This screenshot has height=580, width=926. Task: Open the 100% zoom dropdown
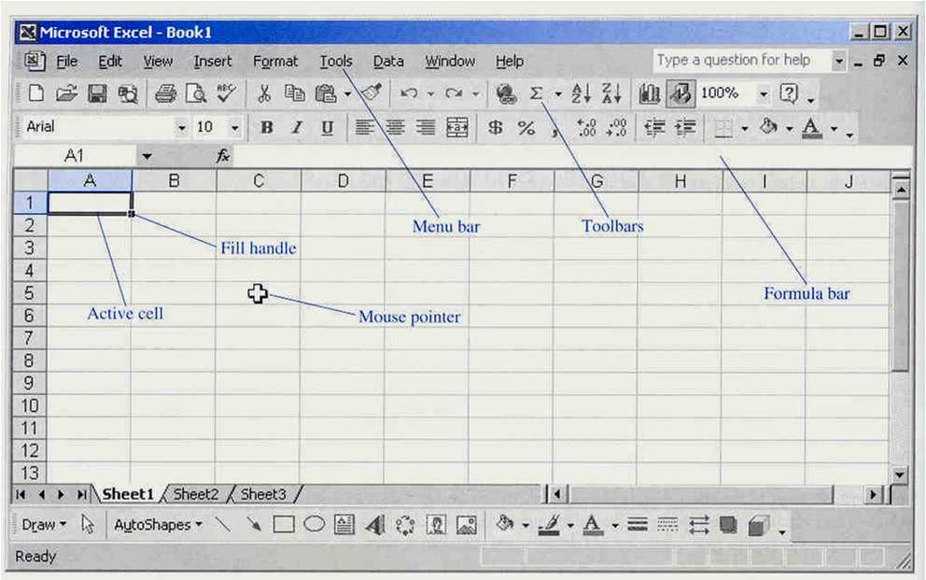(x=764, y=94)
